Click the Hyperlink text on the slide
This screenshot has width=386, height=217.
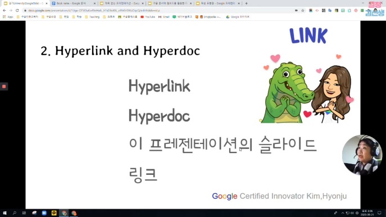160,87
